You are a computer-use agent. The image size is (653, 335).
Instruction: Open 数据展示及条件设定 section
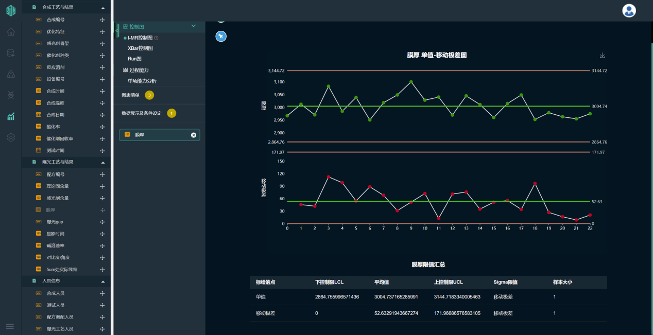pyautogui.click(x=141, y=113)
